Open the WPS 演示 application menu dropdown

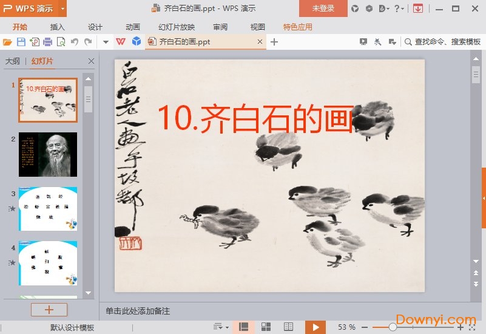pos(62,9)
